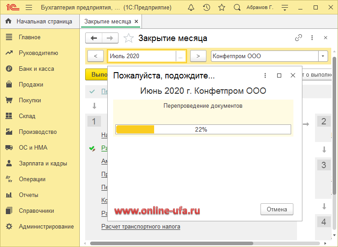This screenshot has width=338, height=247.
Task: Open Администрирование section
Action: point(46,227)
